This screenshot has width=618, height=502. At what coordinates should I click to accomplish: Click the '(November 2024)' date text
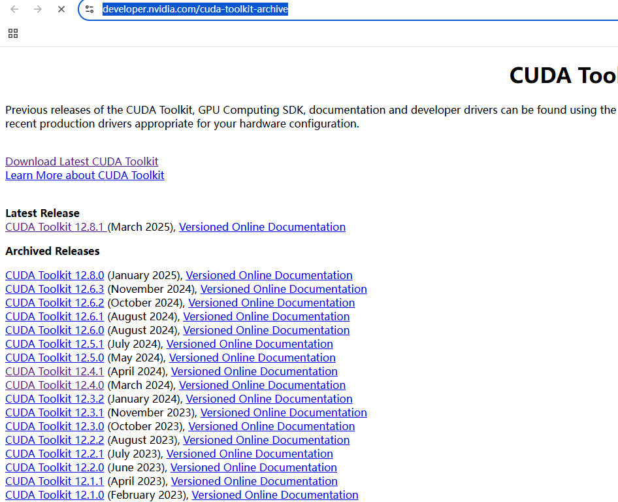[x=152, y=289]
